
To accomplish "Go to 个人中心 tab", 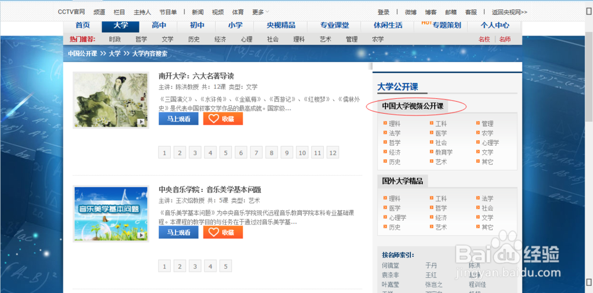I will pos(495,25).
